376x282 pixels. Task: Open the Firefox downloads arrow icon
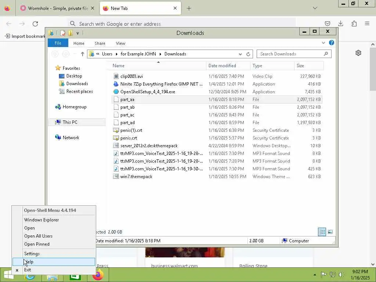click(x=340, y=23)
